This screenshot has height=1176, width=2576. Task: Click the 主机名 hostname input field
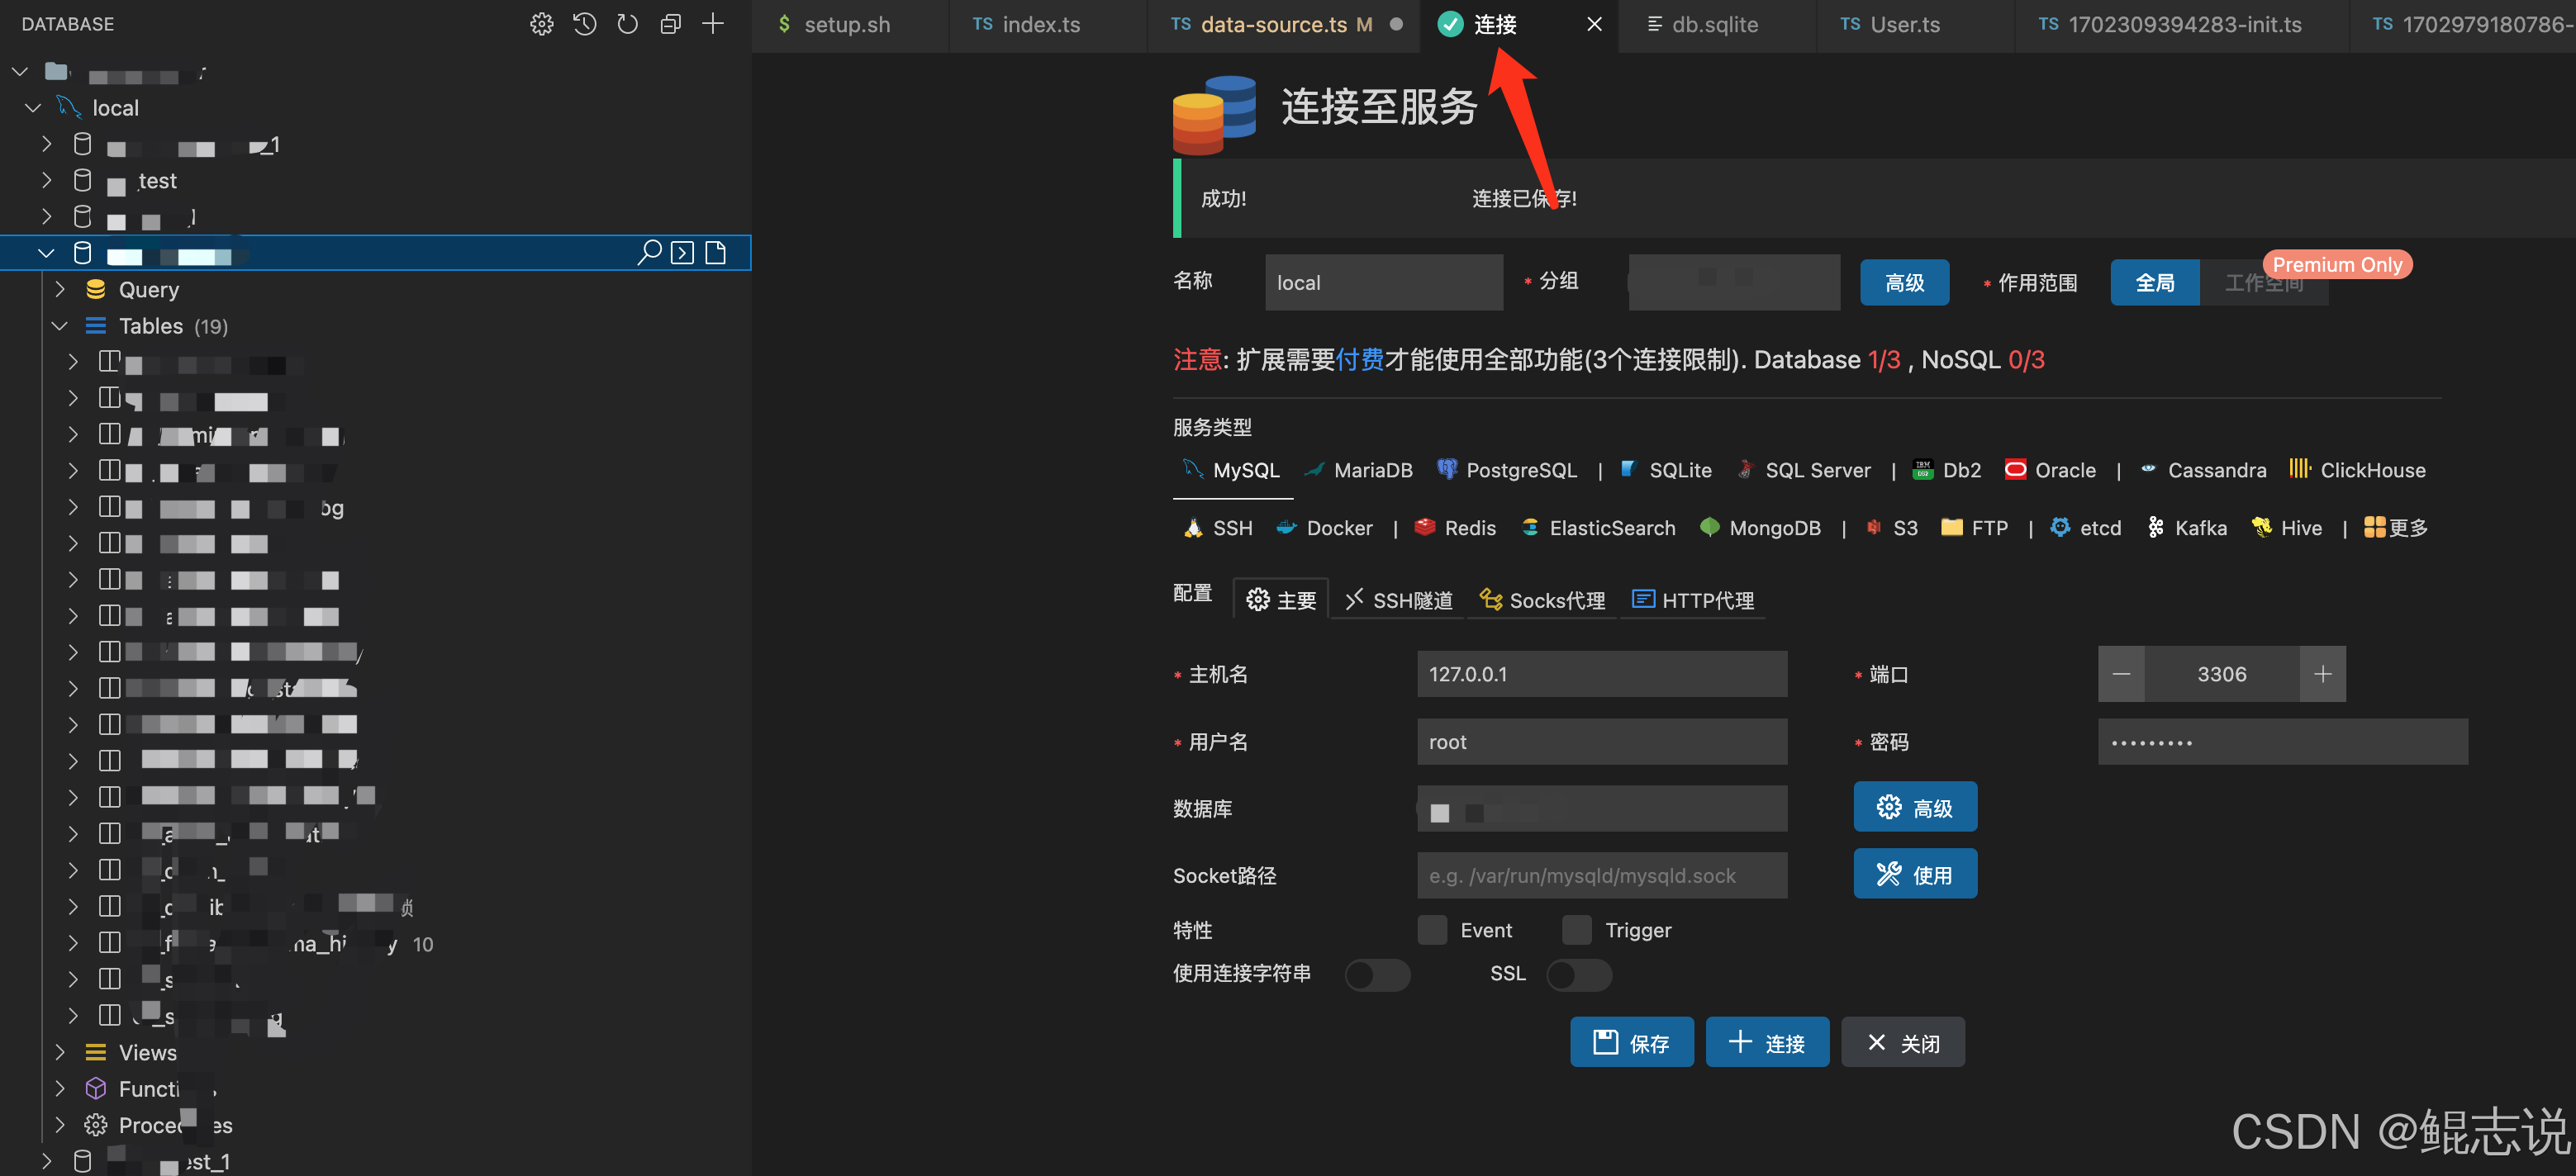(x=1601, y=674)
